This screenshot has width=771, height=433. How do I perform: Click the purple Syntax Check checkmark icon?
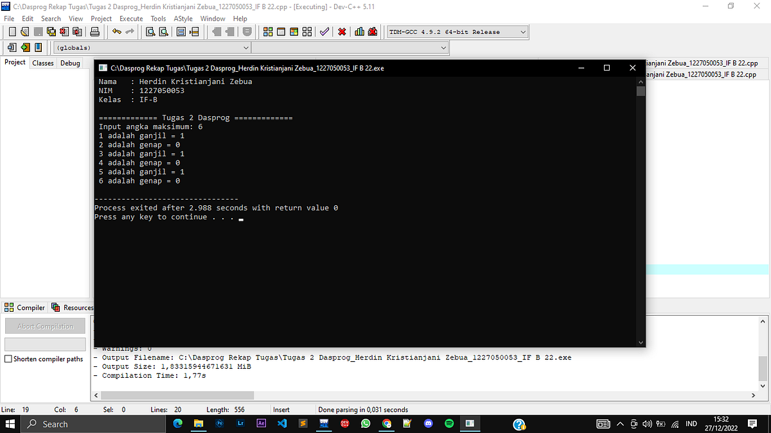324,31
